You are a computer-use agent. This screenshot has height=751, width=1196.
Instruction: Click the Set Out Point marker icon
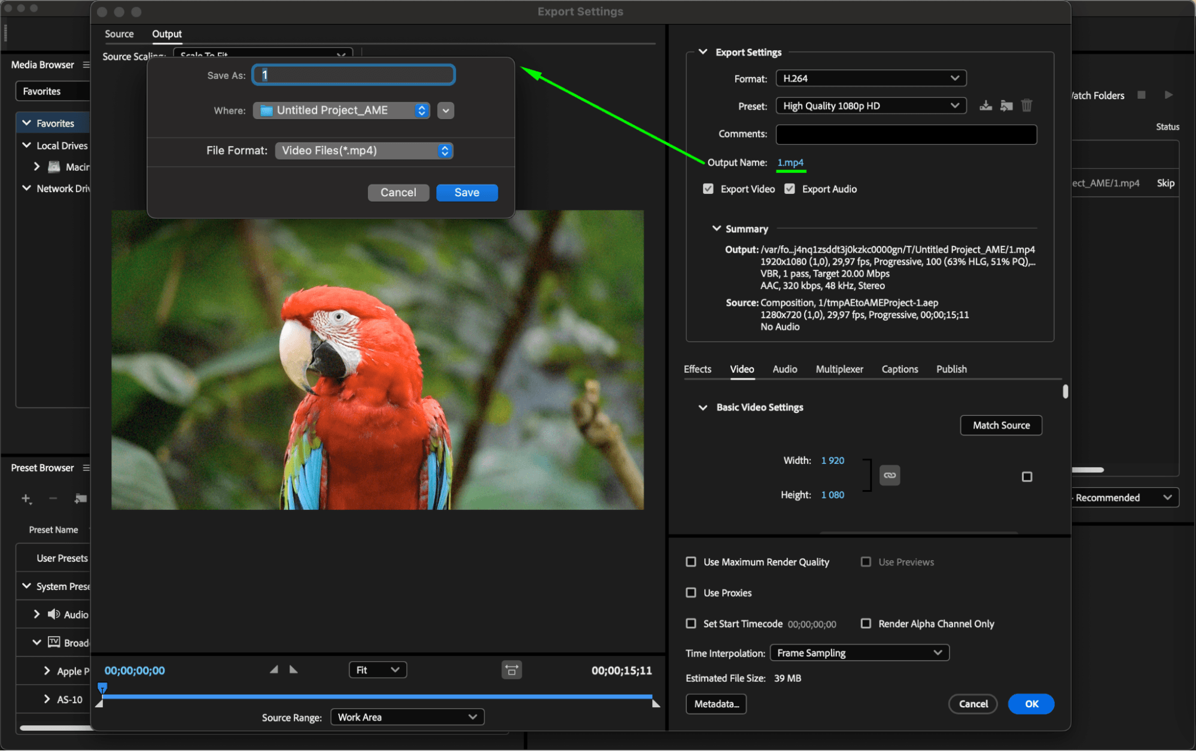pyautogui.click(x=294, y=670)
